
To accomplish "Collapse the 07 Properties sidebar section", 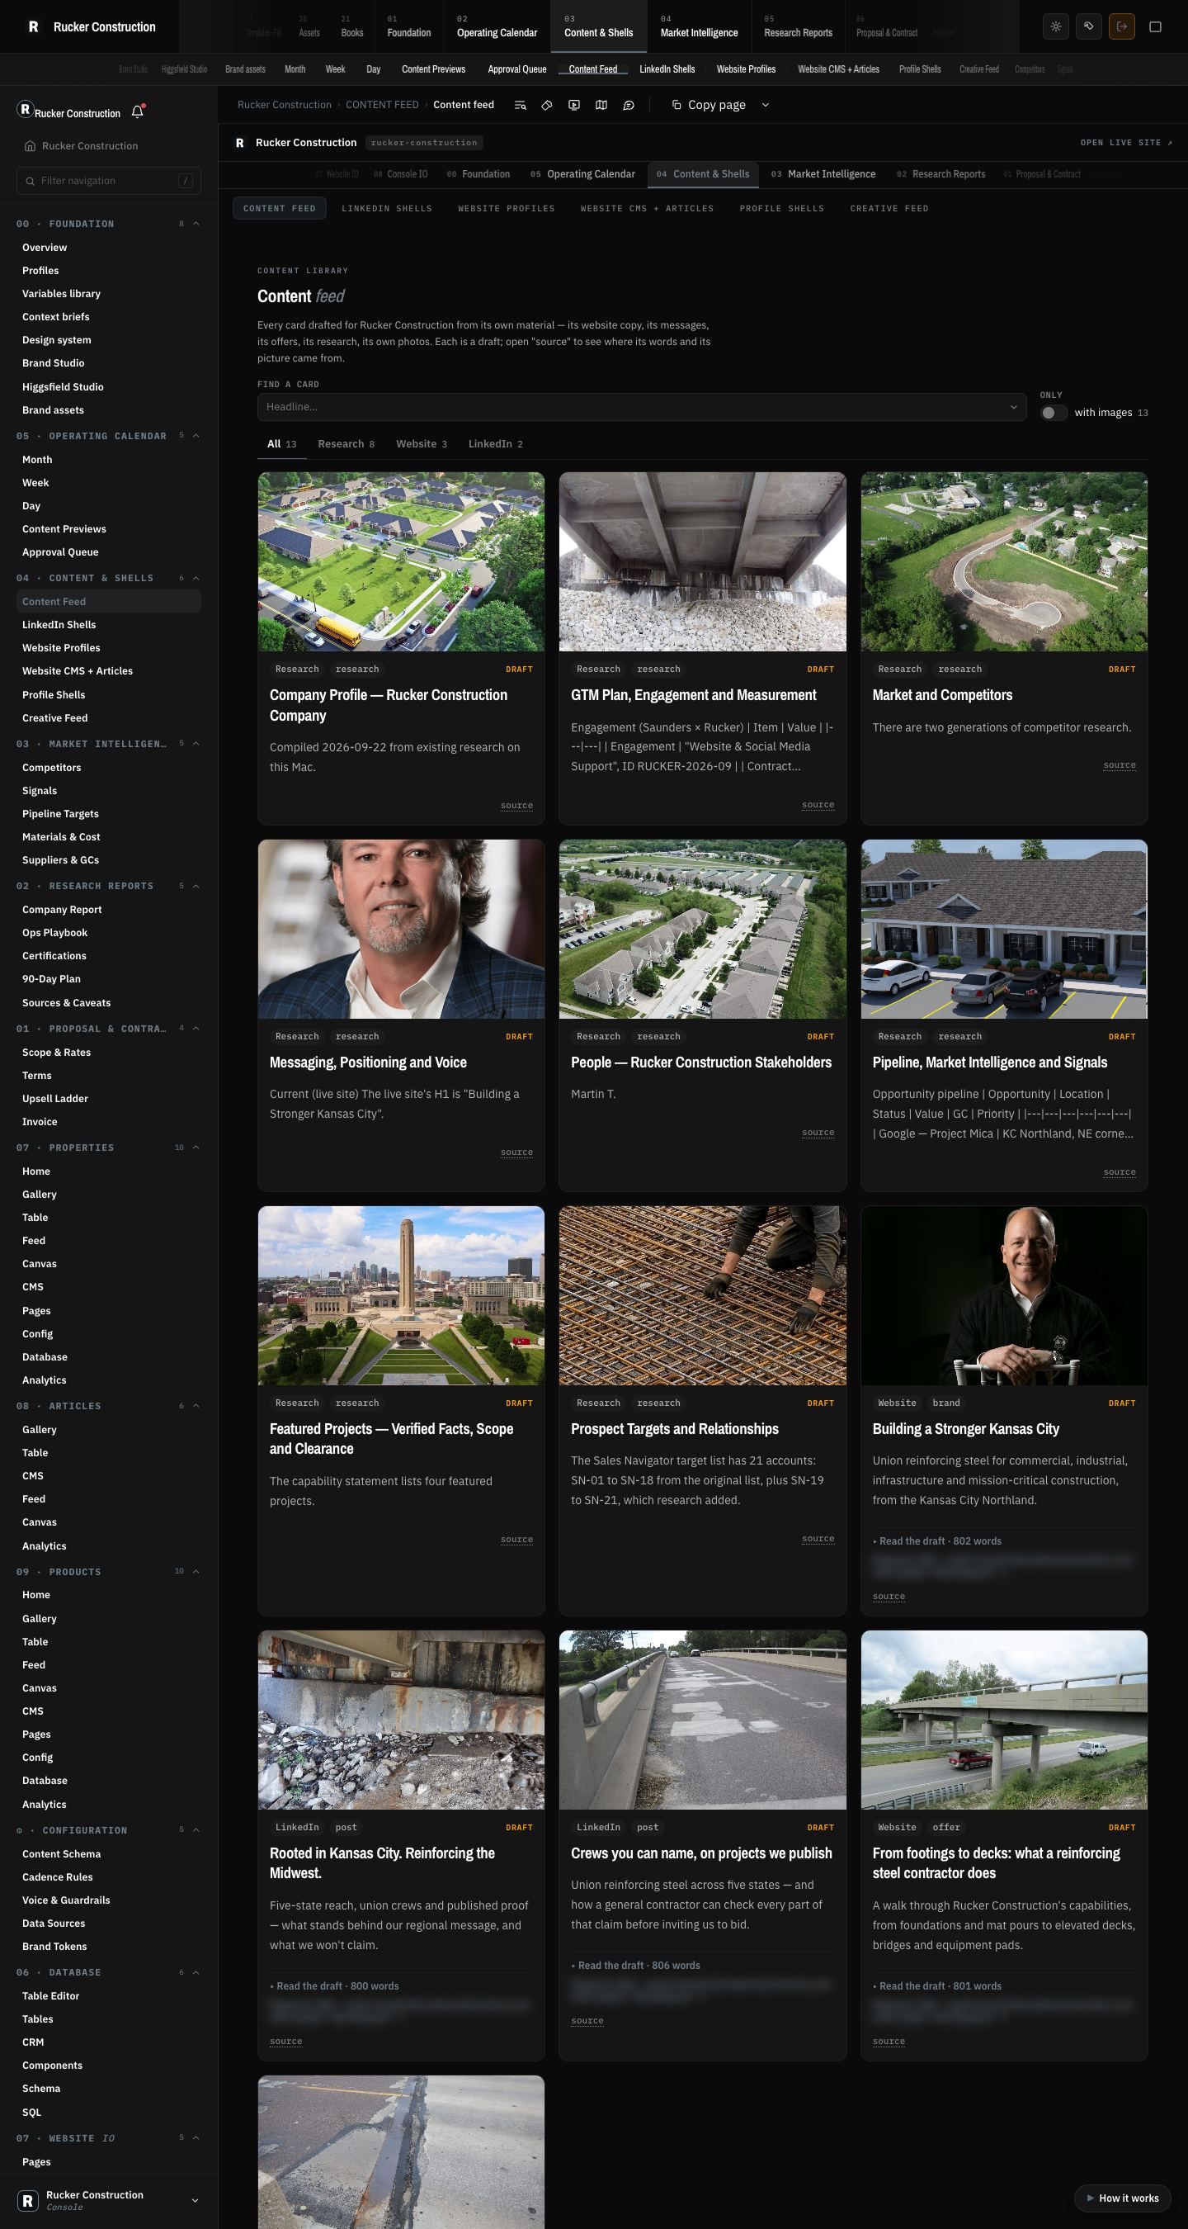I will pos(196,1148).
